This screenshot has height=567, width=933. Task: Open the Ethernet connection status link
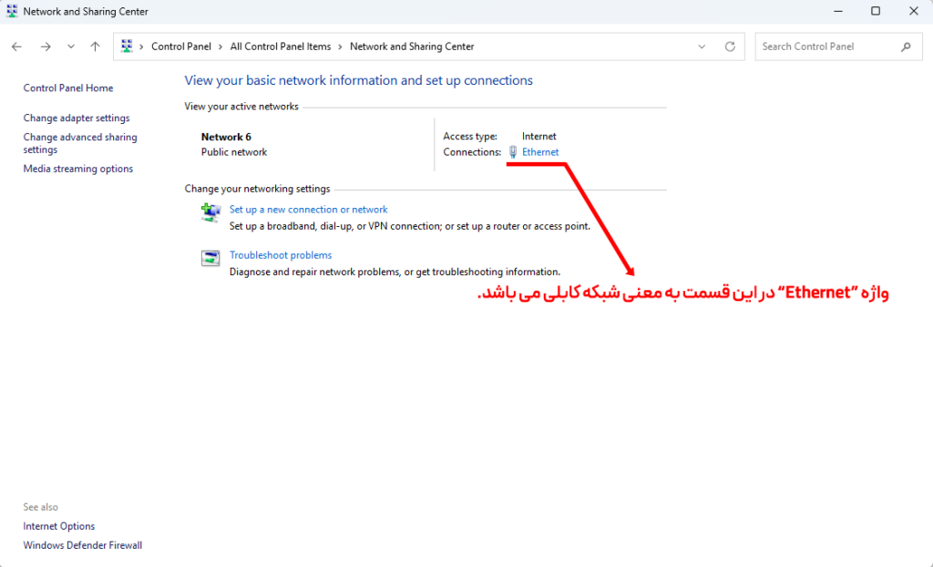[540, 152]
